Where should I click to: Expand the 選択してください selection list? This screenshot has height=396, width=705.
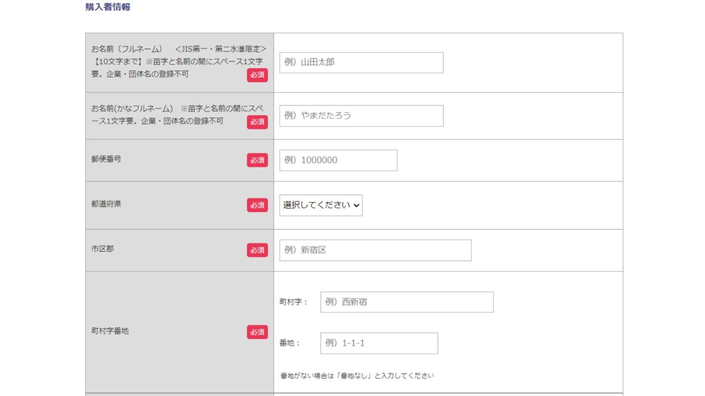320,205
